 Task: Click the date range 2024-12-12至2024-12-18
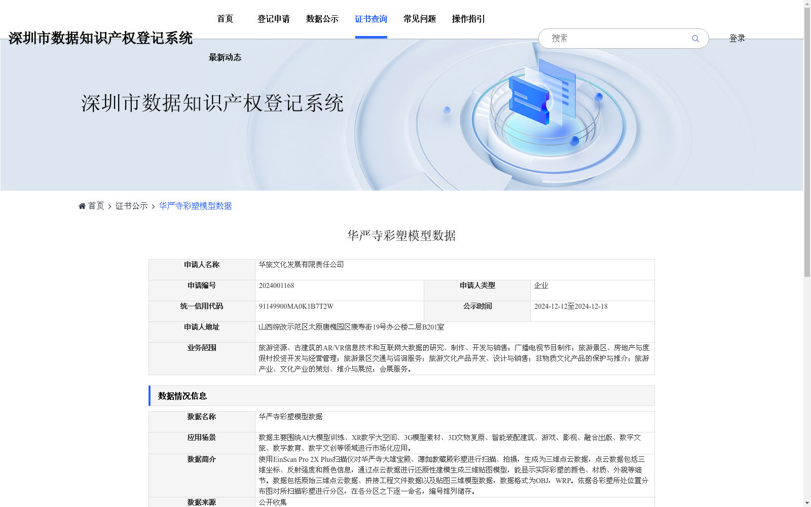[x=571, y=306]
